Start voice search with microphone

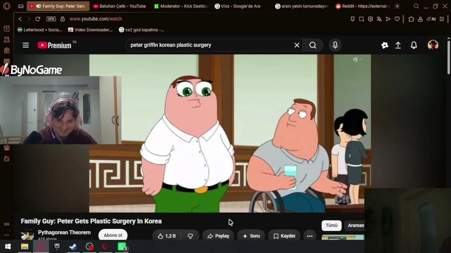click(x=335, y=45)
